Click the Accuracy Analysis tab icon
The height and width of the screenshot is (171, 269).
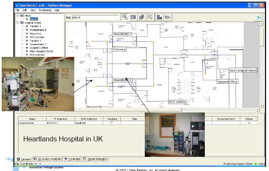pos(35,159)
